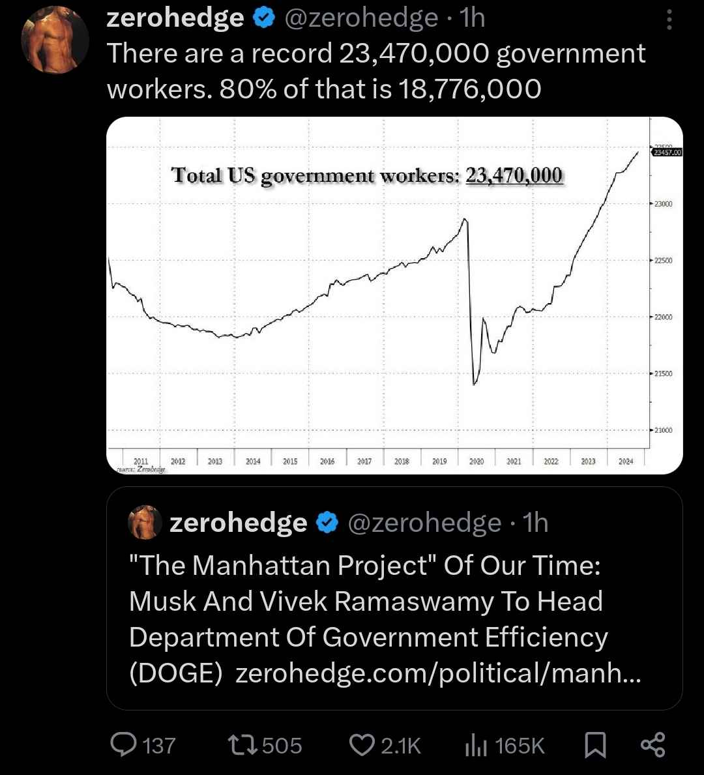The width and height of the screenshot is (704, 775).
Task: Click the main tweet text about 23,470,000 workers
Action: pyautogui.click(x=375, y=71)
